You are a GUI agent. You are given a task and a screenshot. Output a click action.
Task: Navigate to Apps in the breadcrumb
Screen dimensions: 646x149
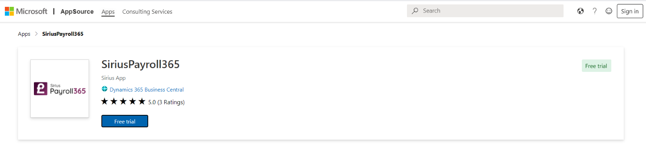24,34
